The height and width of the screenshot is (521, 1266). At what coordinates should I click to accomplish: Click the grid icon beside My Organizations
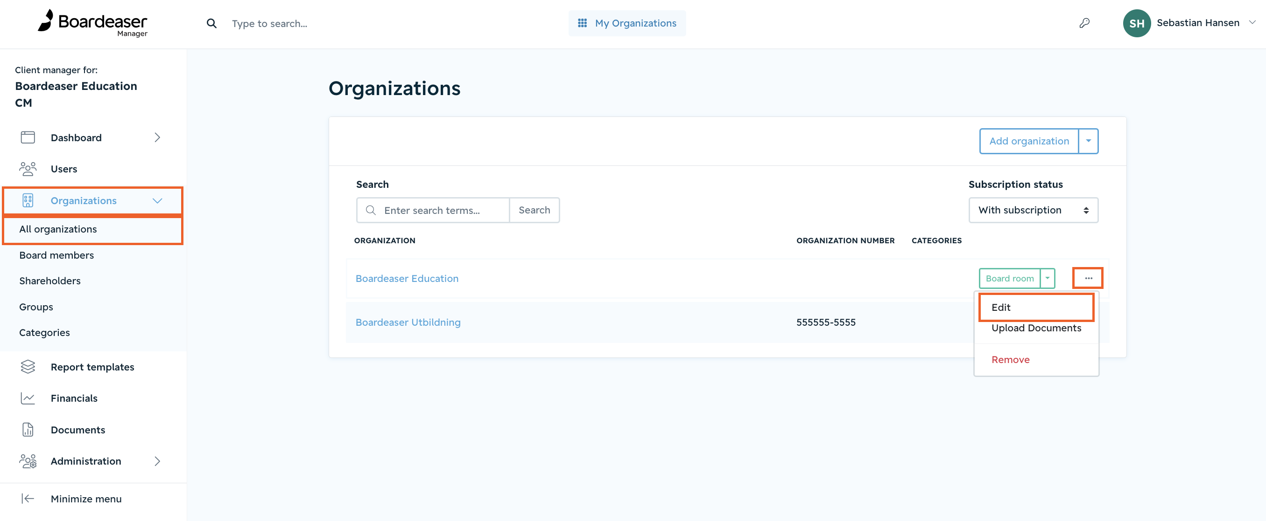tap(583, 23)
